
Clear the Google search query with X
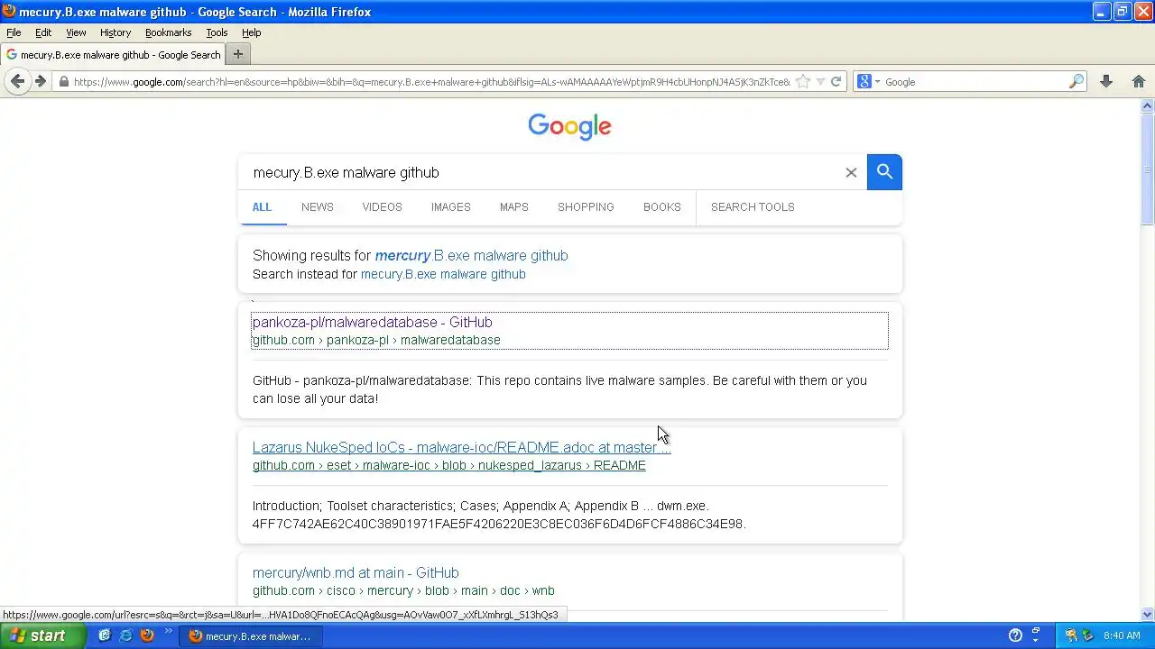click(851, 172)
